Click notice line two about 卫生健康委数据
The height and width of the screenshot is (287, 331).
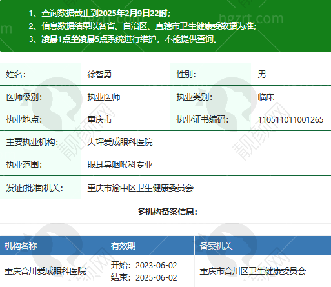coord(143,26)
